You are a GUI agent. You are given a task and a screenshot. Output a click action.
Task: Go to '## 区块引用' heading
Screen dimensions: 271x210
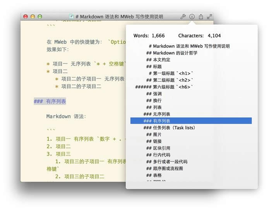[x=158, y=148]
